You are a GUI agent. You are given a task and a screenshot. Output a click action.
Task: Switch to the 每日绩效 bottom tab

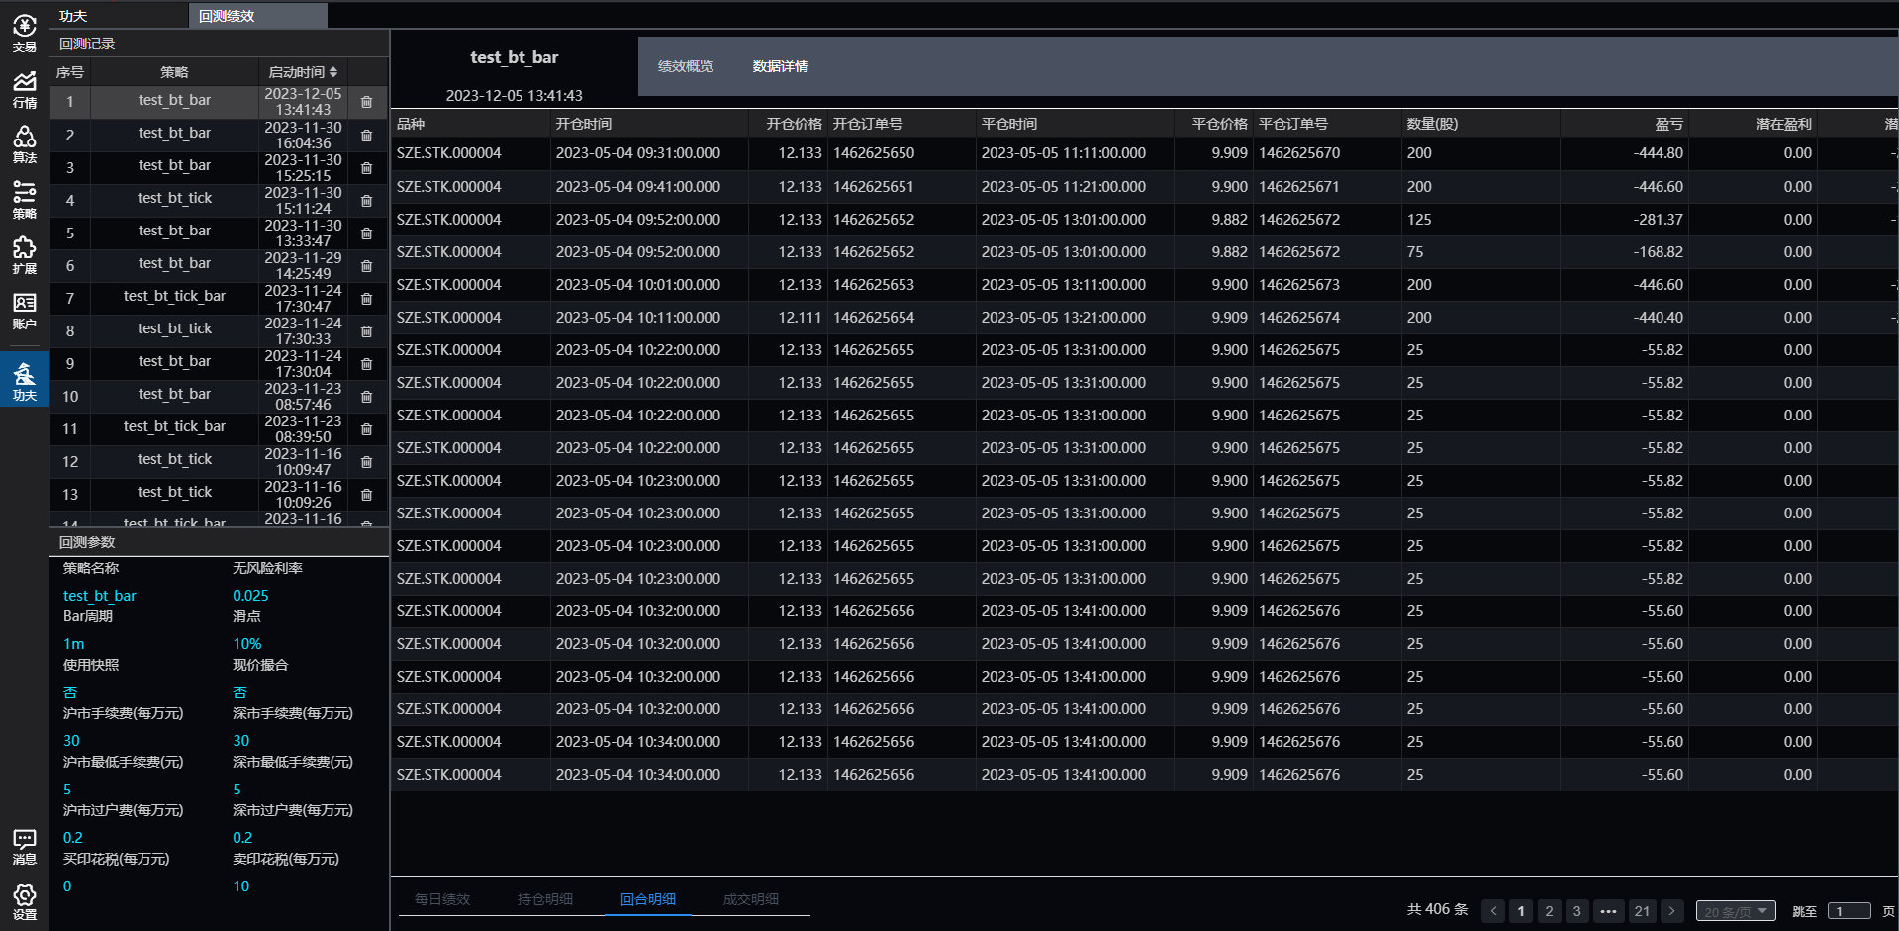[442, 899]
